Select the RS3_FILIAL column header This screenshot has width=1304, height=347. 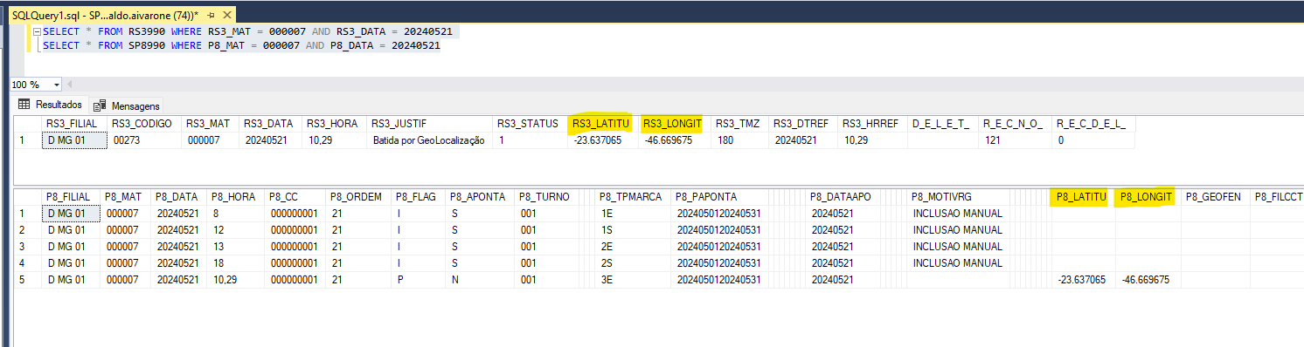point(72,124)
